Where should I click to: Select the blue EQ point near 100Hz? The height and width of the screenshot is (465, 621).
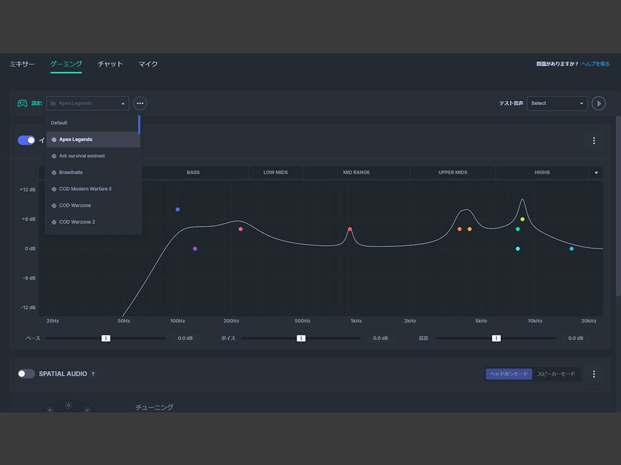tap(178, 209)
